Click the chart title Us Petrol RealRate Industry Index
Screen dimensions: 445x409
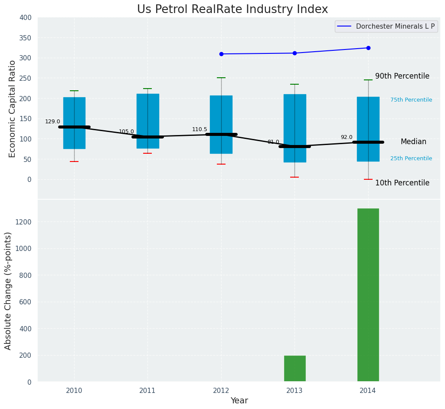click(232, 10)
